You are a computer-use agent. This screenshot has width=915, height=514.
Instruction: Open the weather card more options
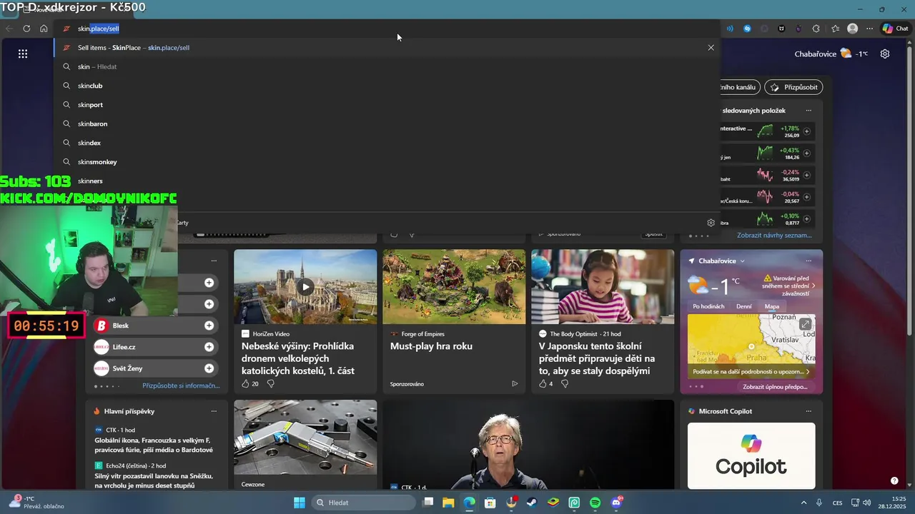[x=808, y=261]
